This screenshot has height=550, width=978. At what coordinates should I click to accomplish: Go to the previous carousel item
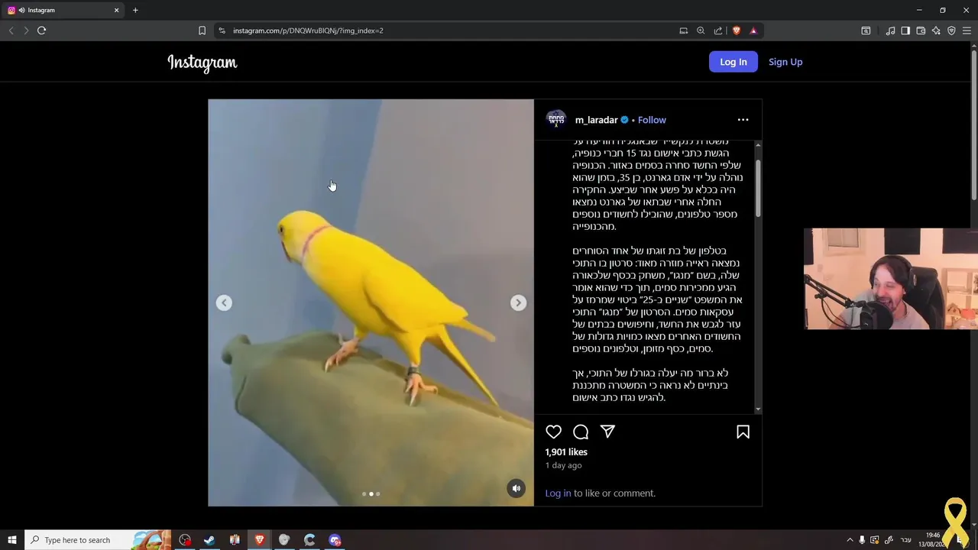[224, 302]
